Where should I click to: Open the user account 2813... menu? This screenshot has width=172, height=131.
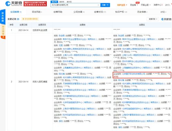(x=168, y=5)
